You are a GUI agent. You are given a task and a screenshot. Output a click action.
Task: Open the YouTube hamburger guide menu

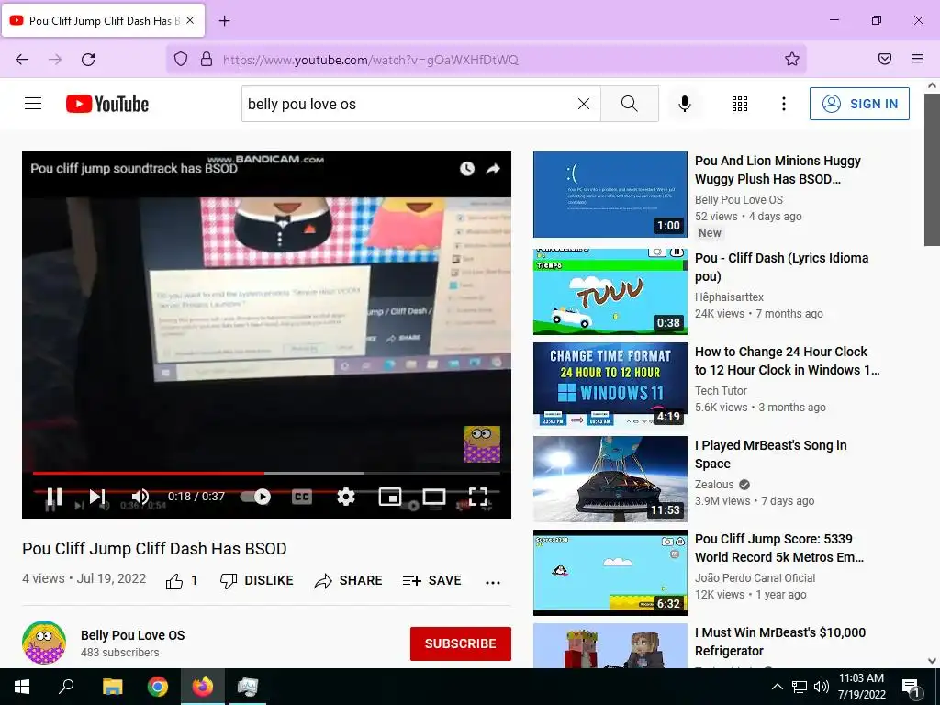tap(33, 104)
